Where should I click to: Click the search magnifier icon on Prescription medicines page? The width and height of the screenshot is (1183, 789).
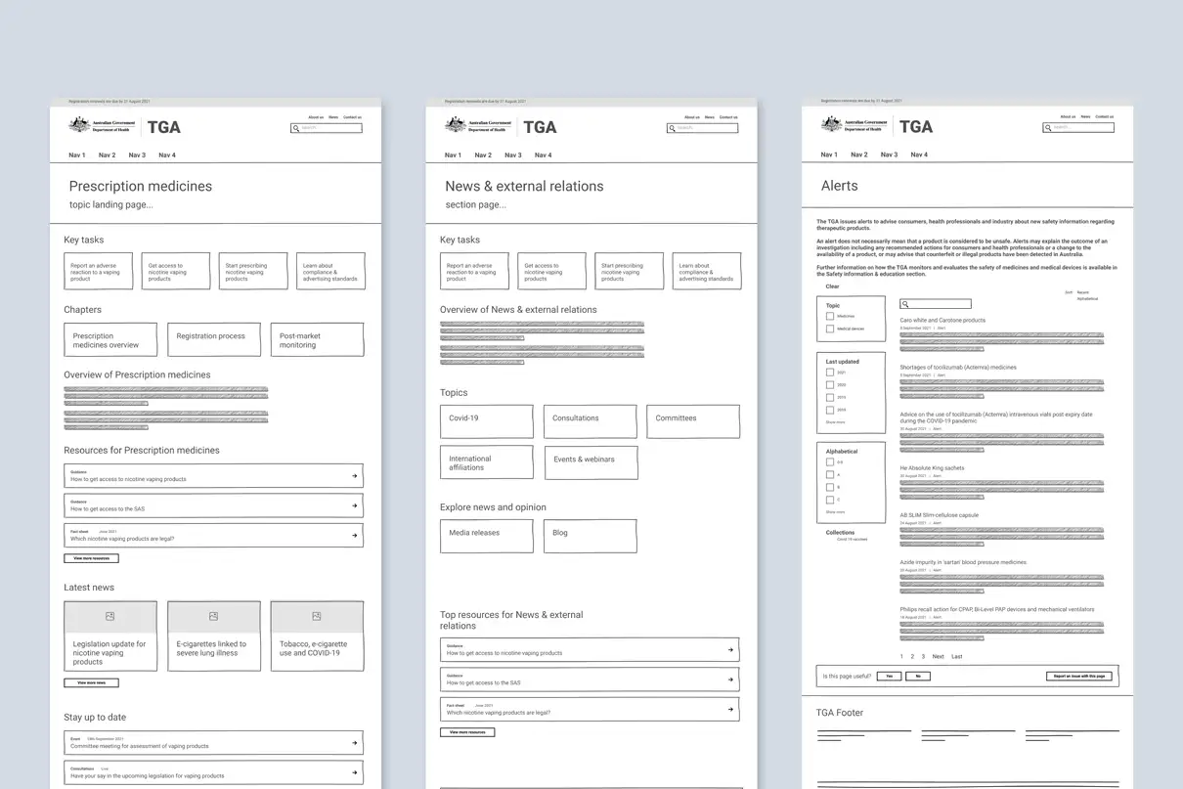[294, 128]
